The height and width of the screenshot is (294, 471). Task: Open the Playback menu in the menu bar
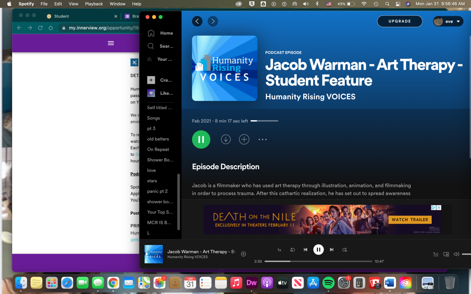(x=94, y=4)
